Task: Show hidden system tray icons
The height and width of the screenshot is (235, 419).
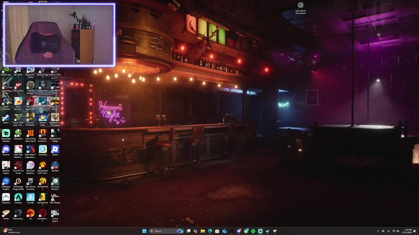Action: (x=378, y=231)
